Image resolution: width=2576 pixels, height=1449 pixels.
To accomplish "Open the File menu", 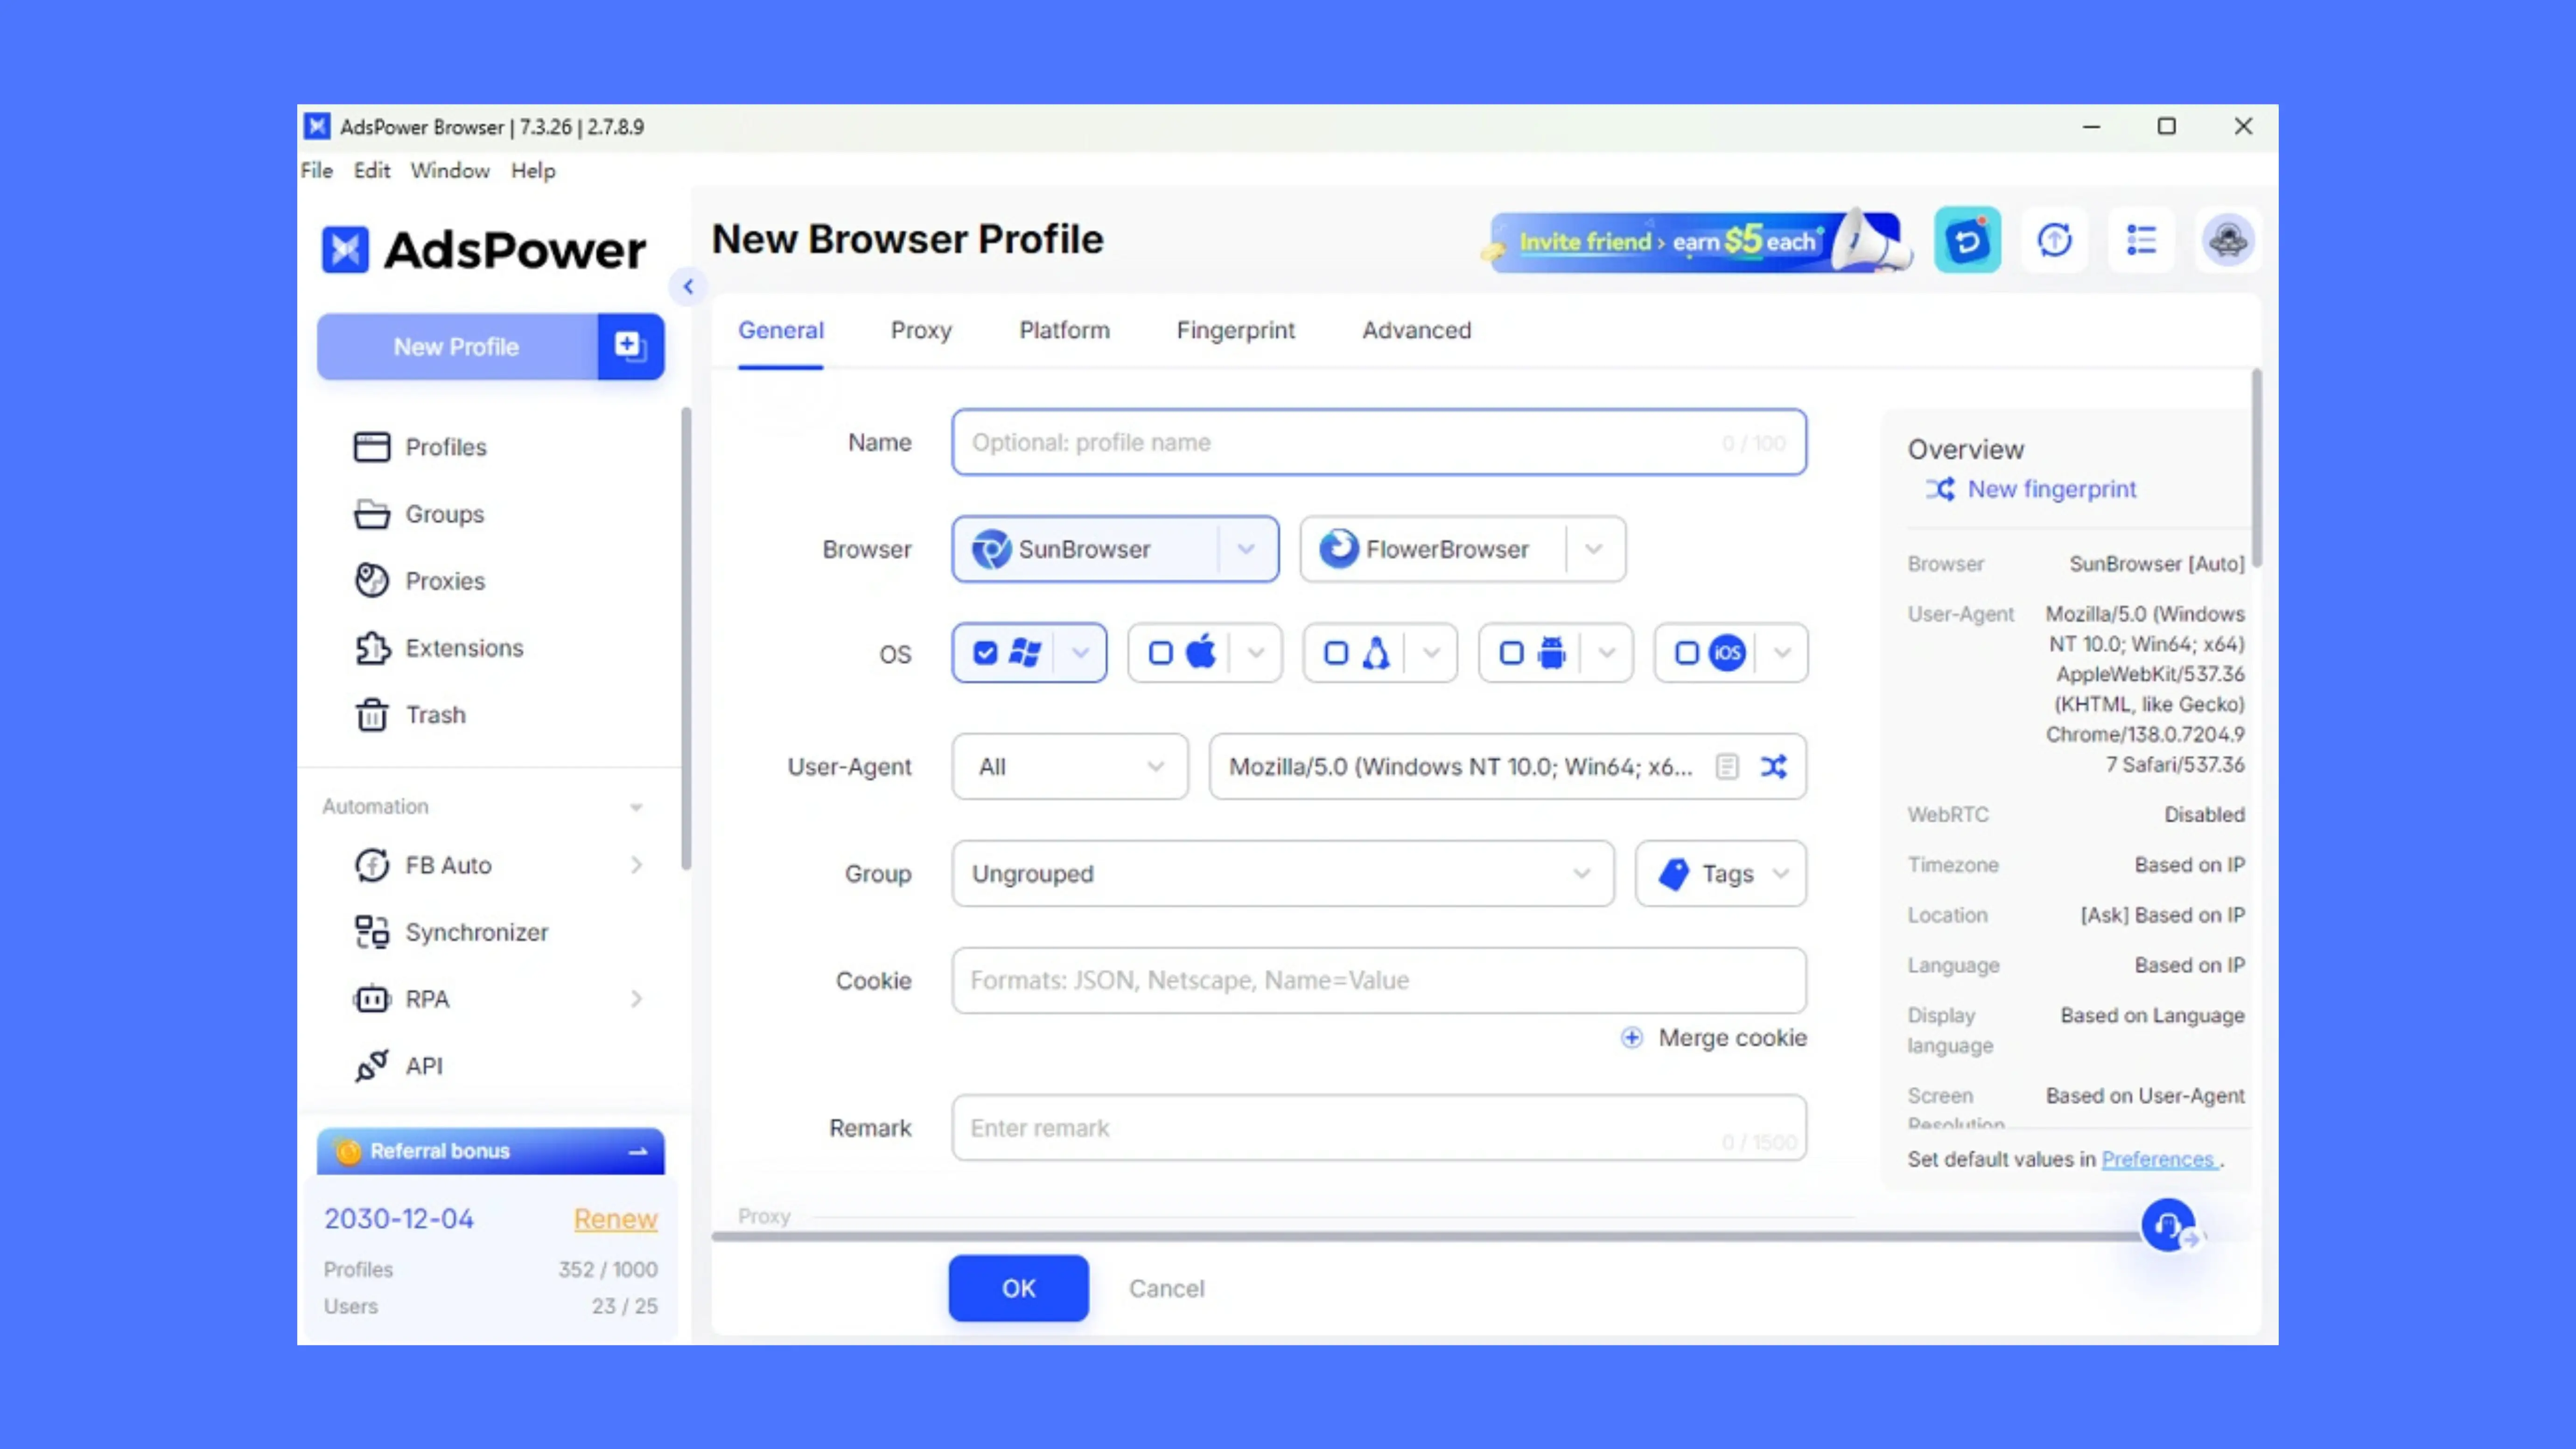I will pos(316,171).
